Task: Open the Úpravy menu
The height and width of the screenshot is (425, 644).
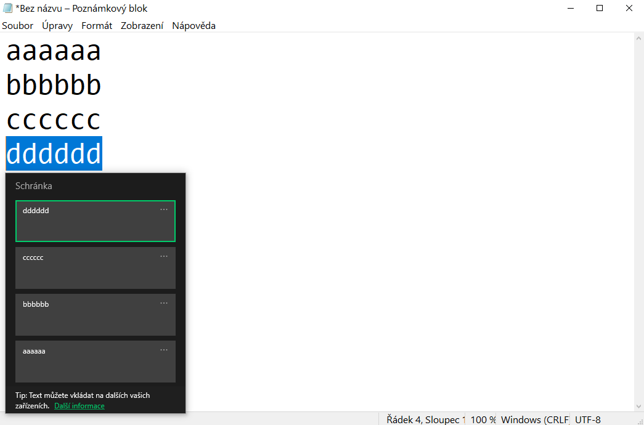Action: [57, 26]
